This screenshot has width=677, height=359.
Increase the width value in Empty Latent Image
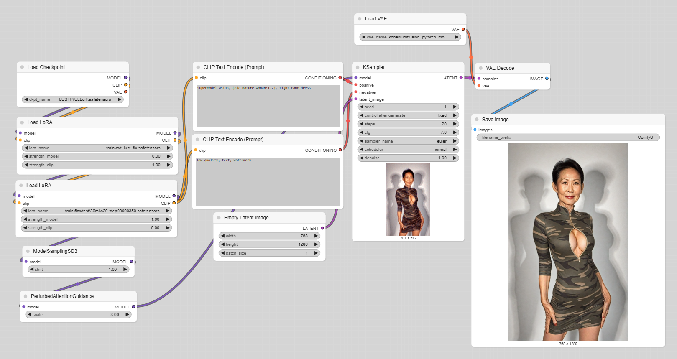coord(316,236)
